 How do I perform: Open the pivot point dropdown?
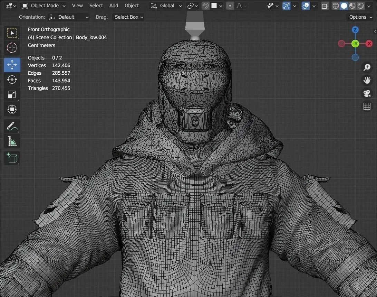(x=193, y=6)
